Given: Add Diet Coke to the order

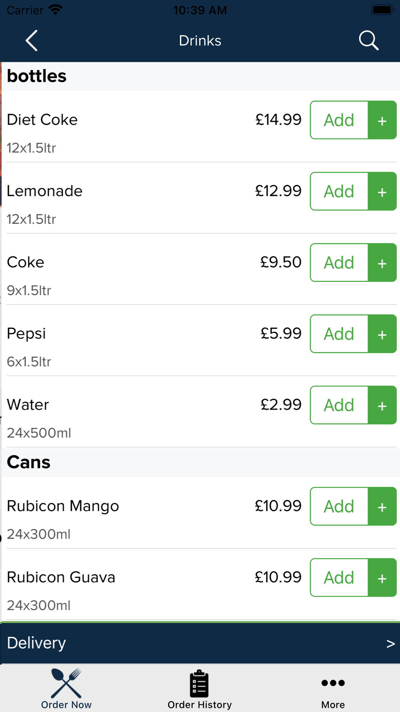Looking at the screenshot, I should click(x=339, y=120).
